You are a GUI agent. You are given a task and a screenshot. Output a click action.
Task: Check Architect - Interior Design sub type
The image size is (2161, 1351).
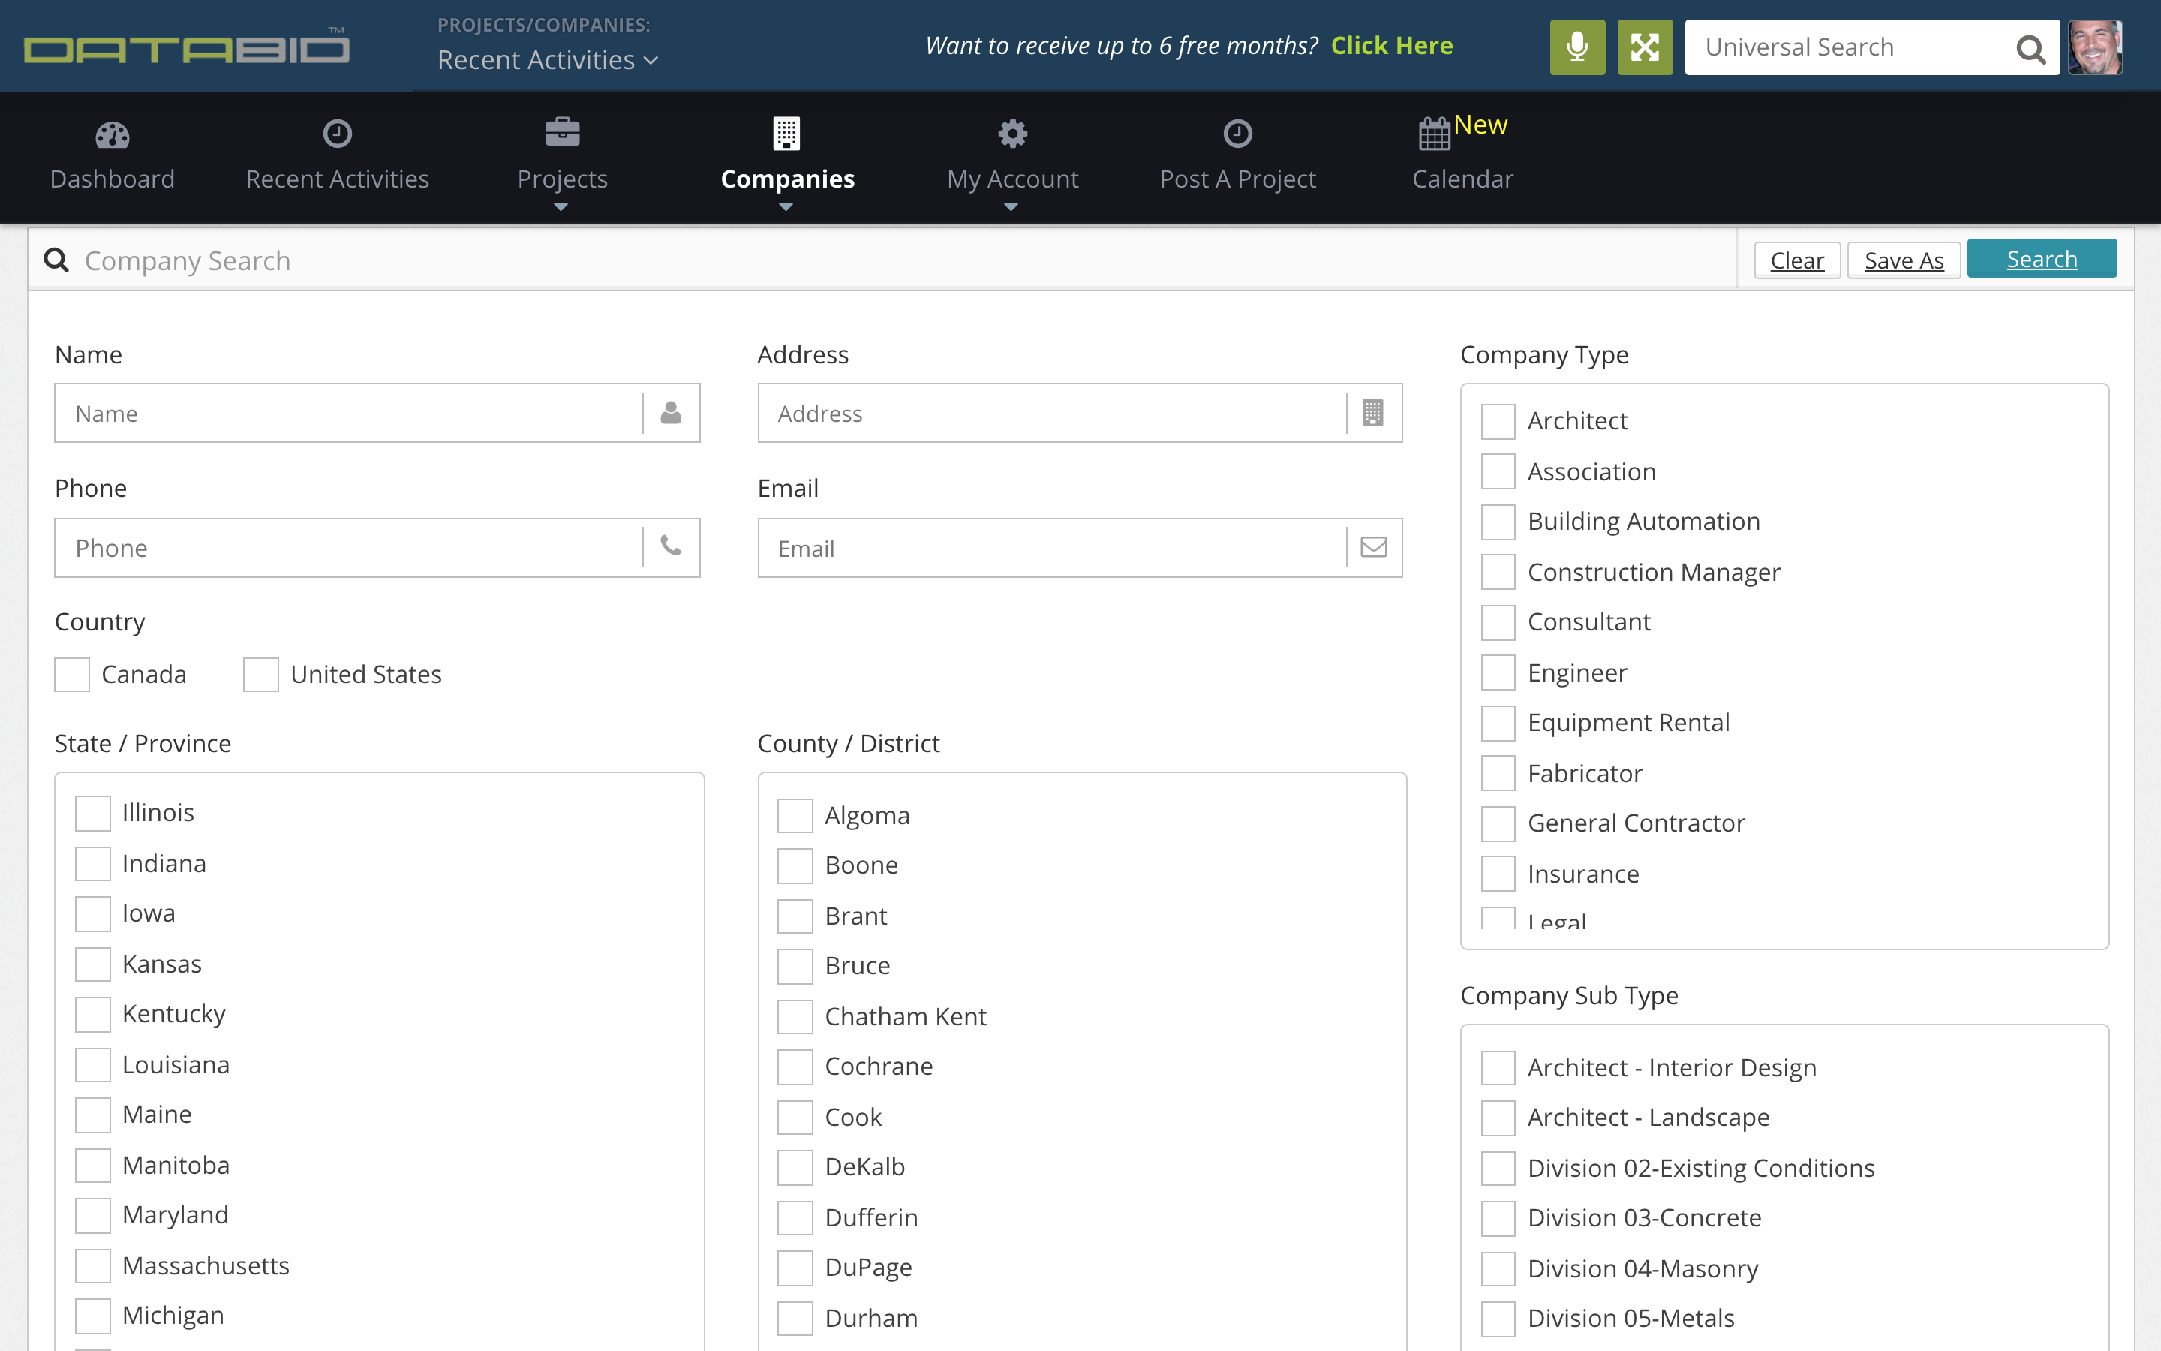pyautogui.click(x=1498, y=1068)
